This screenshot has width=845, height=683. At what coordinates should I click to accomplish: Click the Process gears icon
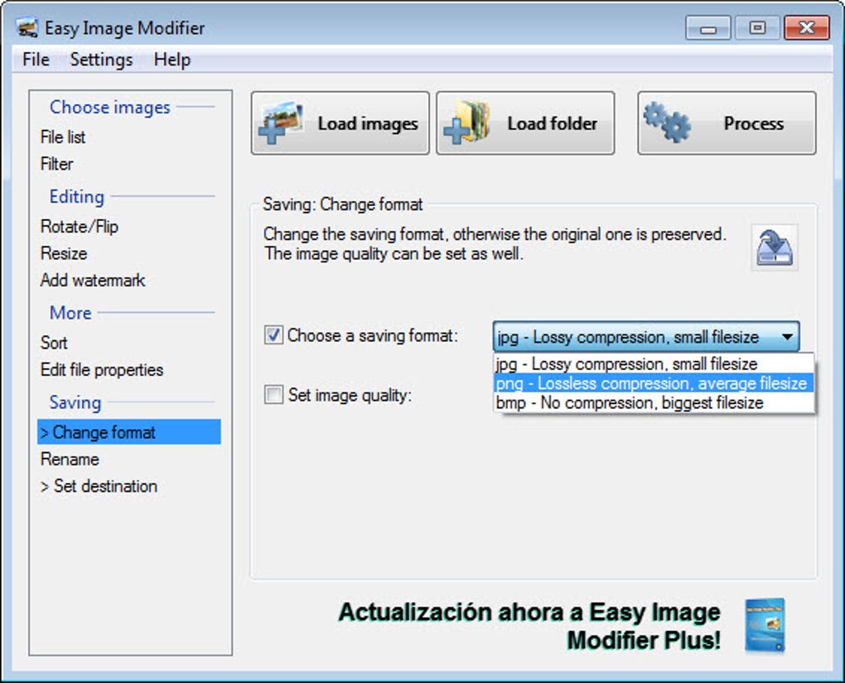click(667, 123)
